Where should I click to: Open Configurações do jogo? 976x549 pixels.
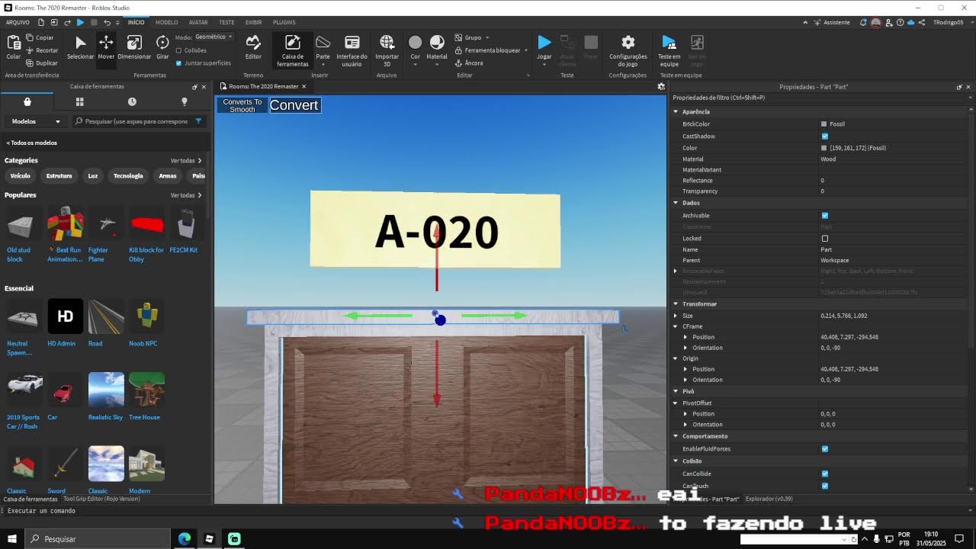click(628, 50)
